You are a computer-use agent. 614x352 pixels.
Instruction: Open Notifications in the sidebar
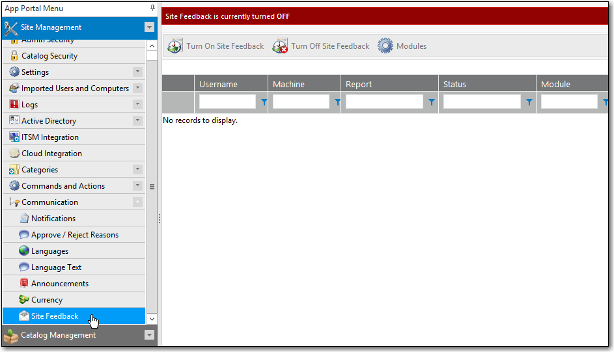pyautogui.click(x=53, y=219)
